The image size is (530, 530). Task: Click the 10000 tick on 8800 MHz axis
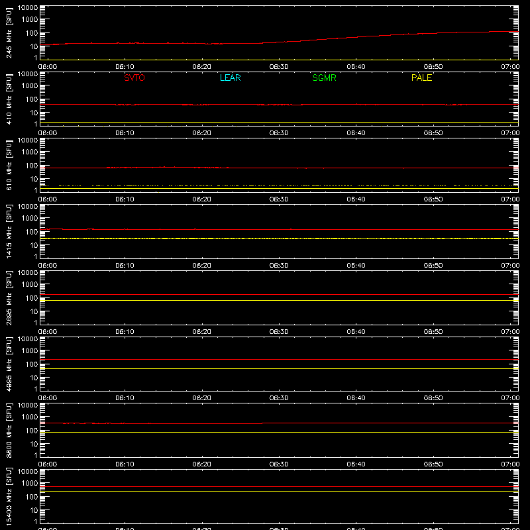28,405
